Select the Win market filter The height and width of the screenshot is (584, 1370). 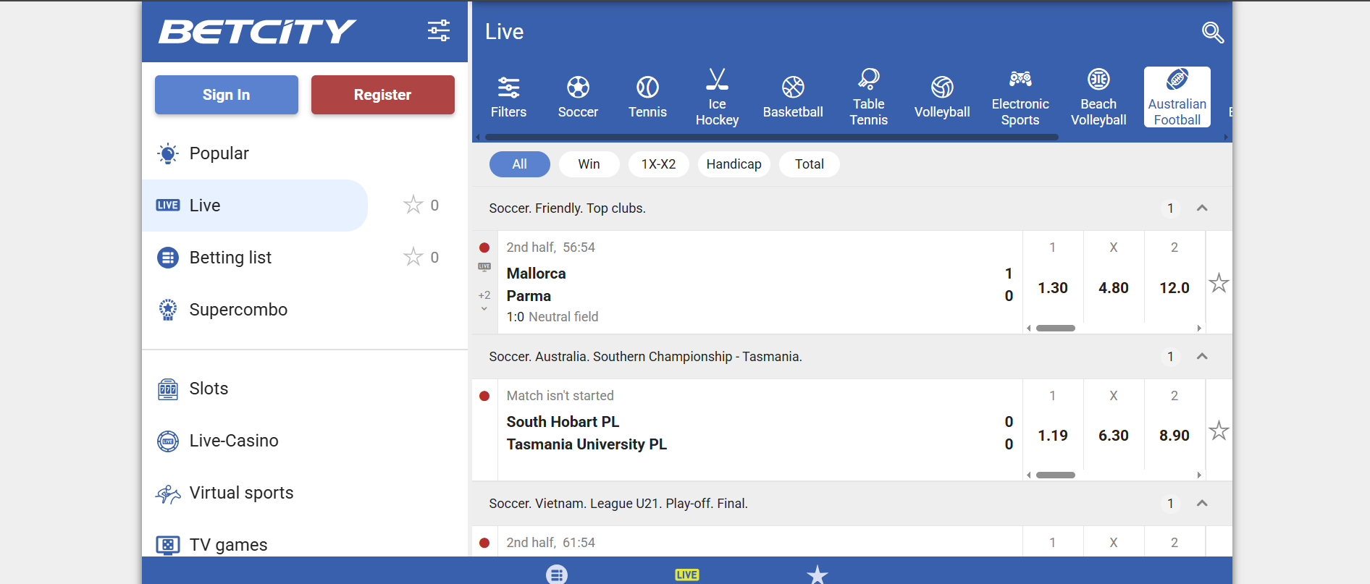point(589,164)
